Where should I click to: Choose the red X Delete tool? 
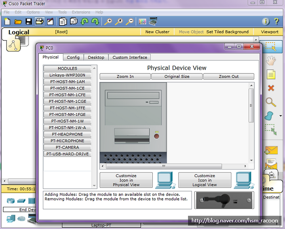pyautogui.click(x=271, y=88)
